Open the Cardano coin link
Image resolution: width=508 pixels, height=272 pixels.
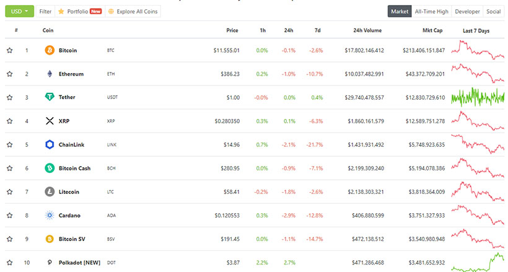click(69, 215)
